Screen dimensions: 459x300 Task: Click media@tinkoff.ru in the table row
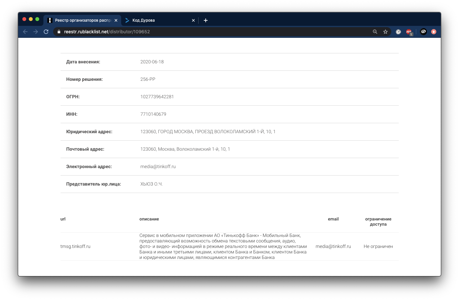333,246
